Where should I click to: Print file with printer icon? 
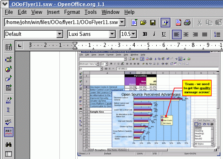(x=187, y=22)
